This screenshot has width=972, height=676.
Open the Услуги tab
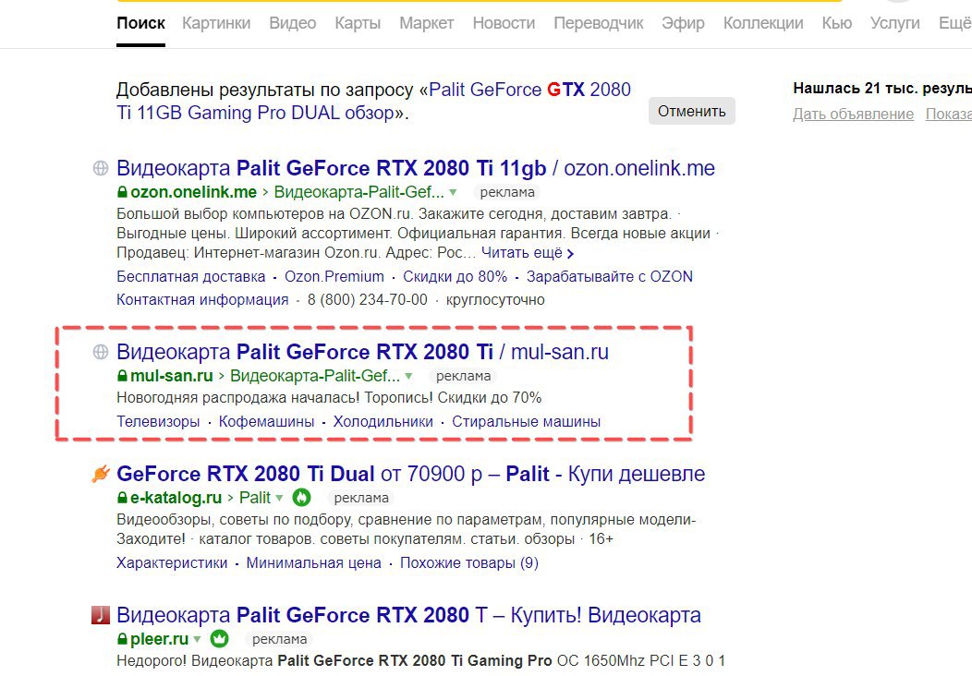click(x=895, y=23)
